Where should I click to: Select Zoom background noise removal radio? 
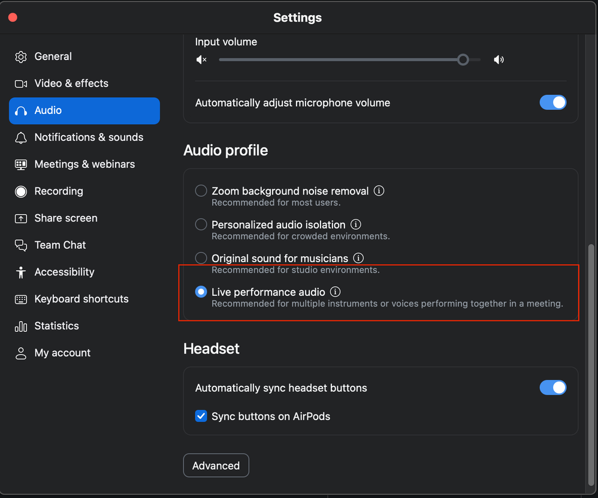(x=201, y=191)
